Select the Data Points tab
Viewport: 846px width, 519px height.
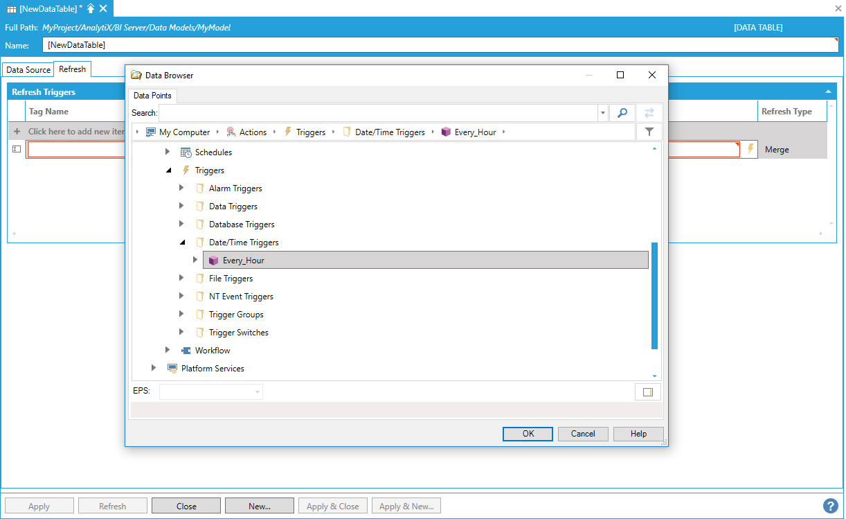click(x=152, y=96)
